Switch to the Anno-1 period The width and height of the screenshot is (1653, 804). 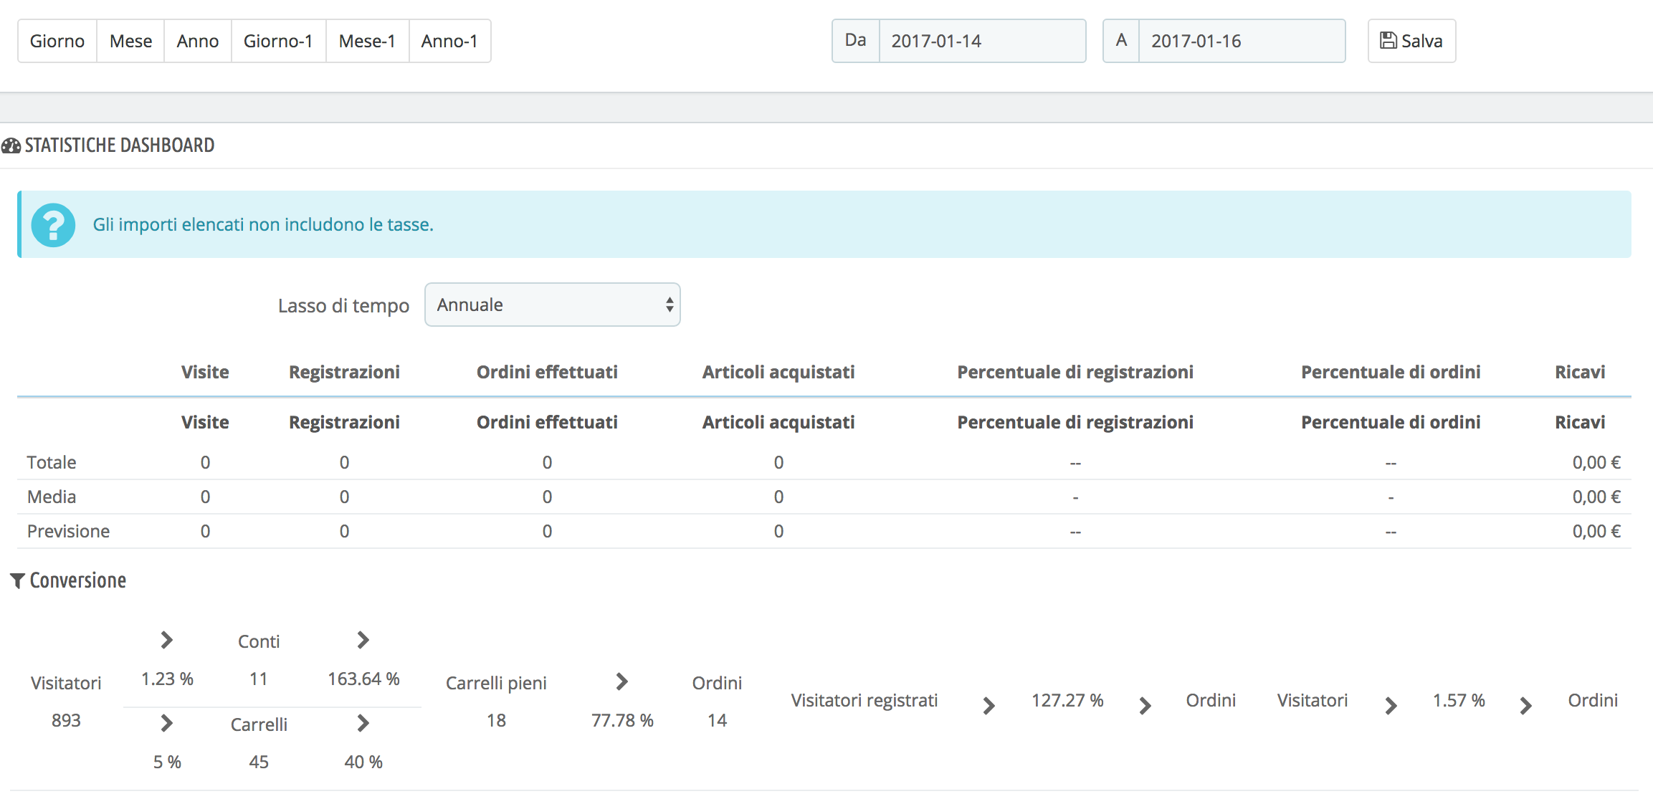pyautogui.click(x=449, y=41)
